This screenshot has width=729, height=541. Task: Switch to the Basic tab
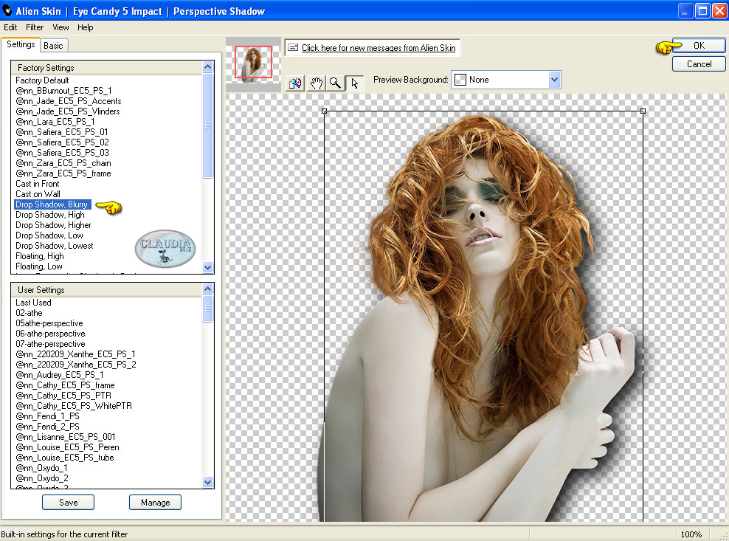pyautogui.click(x=53, y=46)
